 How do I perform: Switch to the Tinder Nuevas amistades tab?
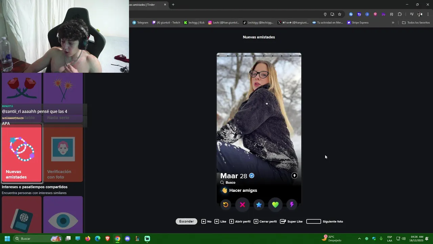[x=145, y=5]
